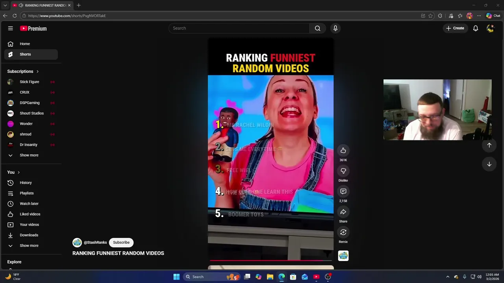Go back in the browser
The width and height of the screenshot is (504, 283).
point(5,16)
